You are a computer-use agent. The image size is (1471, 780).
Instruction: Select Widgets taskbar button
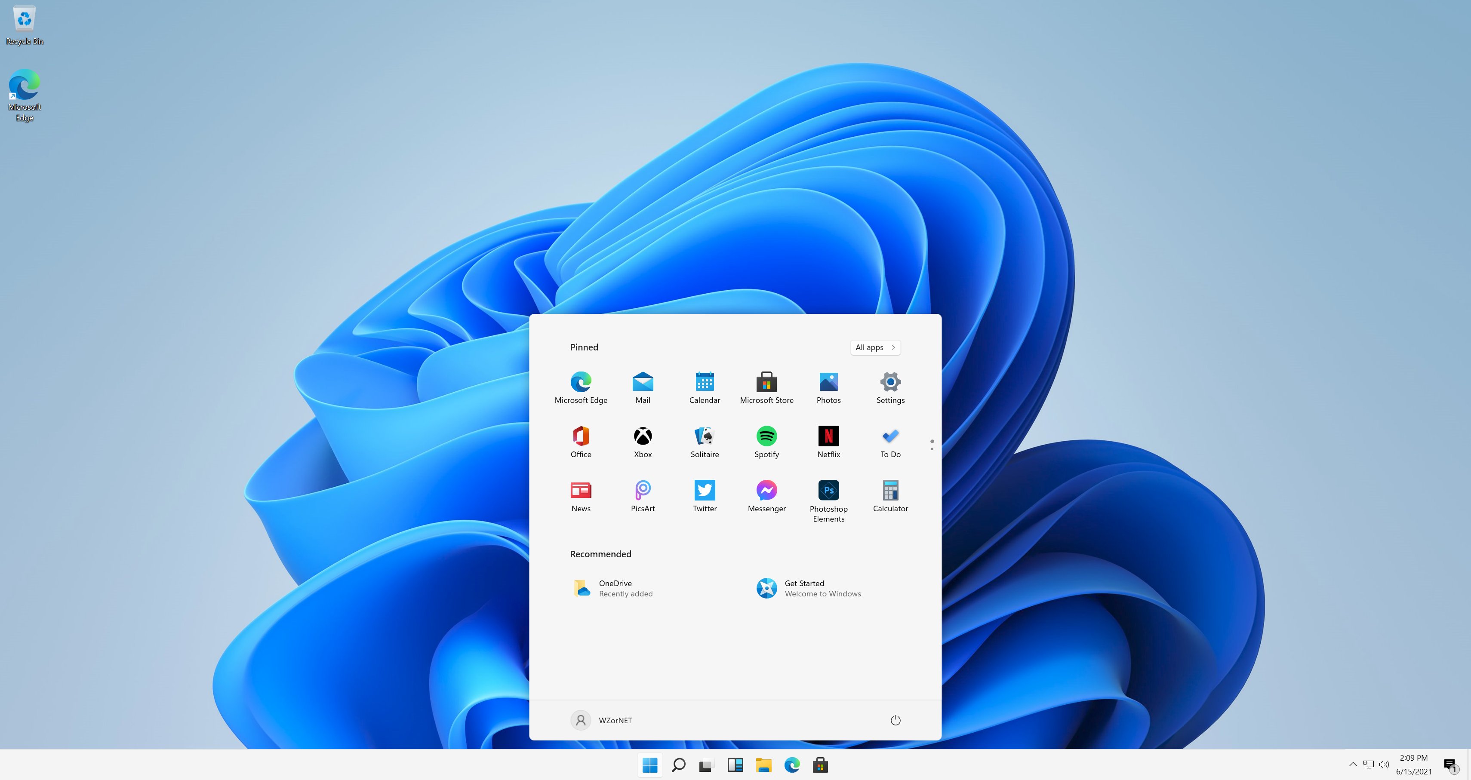point(735,765)
